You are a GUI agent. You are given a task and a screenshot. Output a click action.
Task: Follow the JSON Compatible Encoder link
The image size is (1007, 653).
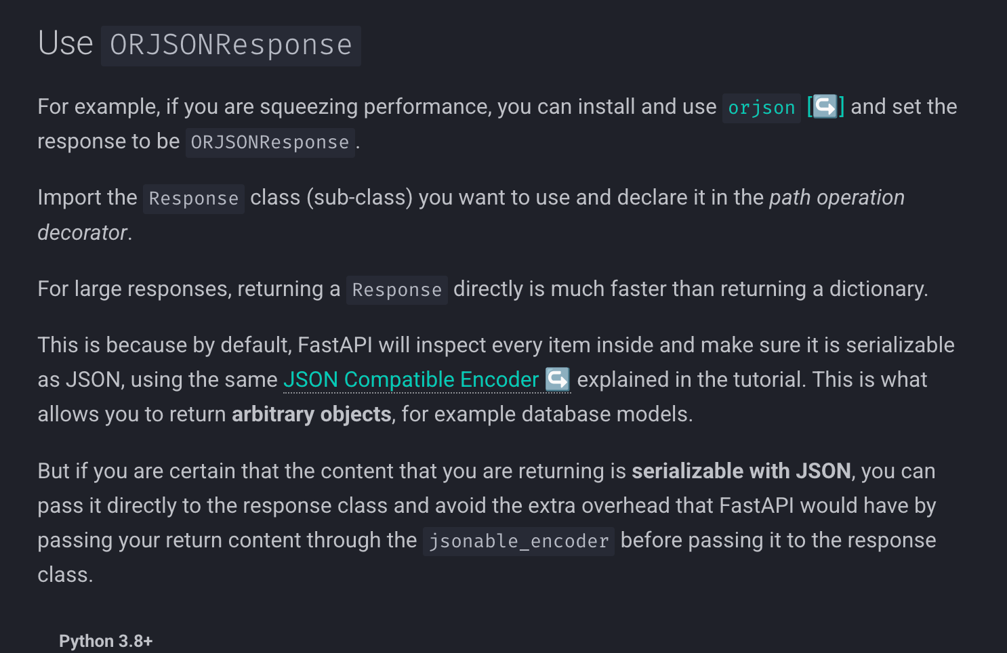[x=411, y=379]
